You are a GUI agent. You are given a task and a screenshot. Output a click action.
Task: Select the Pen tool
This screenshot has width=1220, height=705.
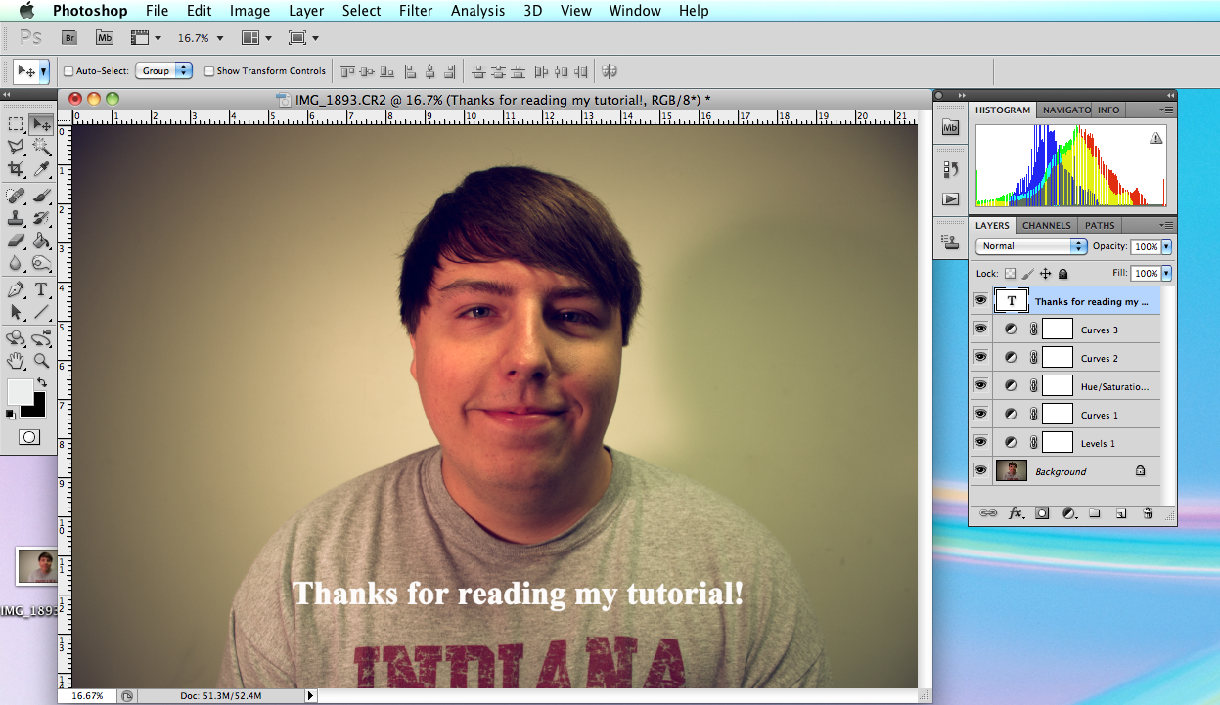(16, 289)
